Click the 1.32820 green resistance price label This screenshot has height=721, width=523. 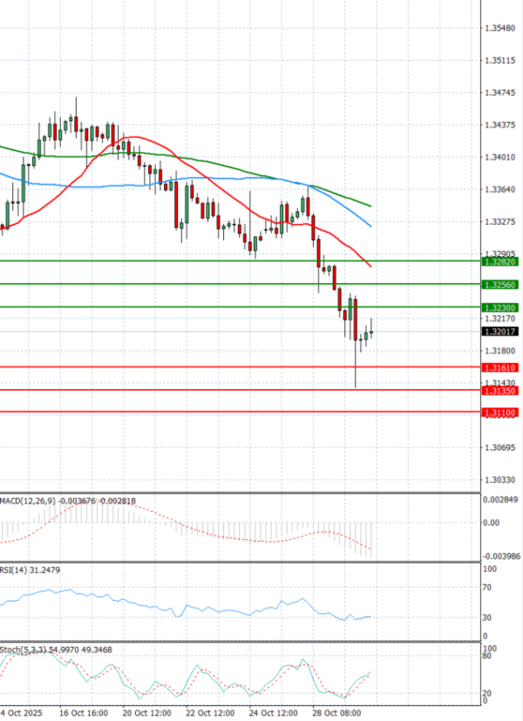(x=499, y=261)
